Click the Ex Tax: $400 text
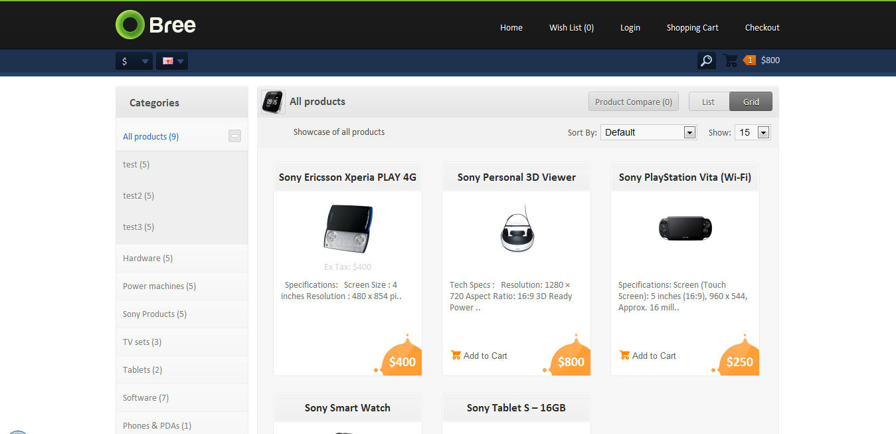896x434 pixels. [348, 267]
